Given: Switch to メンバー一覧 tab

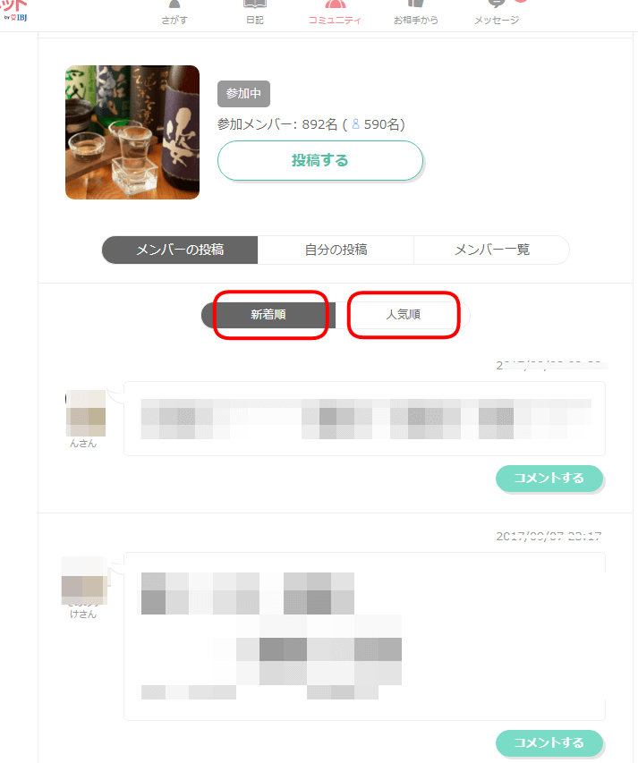Looking at the screenshot, I should pos(491,250).
